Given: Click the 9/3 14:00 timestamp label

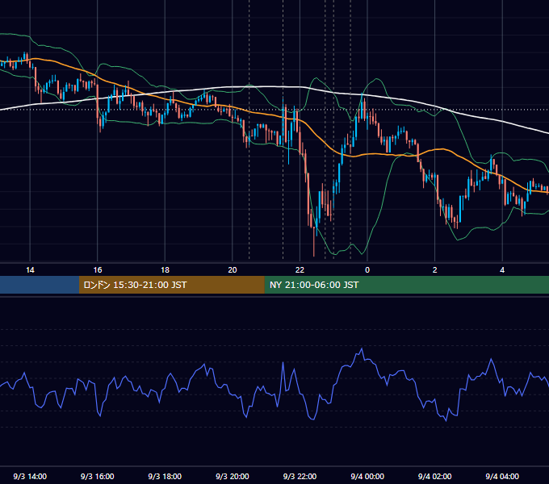Looking at the screenshot, I should point(30,476).
